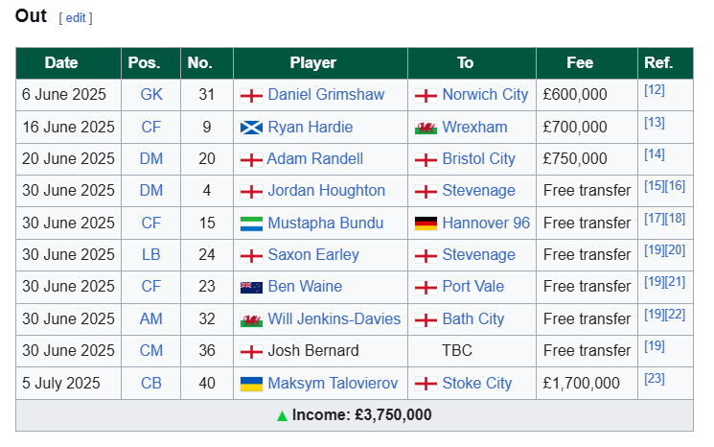Screen dimensions: 714x447
Task: Open Daniel Grimshaw player page
Action: pos(326,94)
